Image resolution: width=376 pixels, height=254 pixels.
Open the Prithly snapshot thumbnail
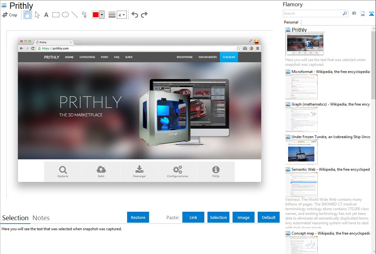(305, 44)
